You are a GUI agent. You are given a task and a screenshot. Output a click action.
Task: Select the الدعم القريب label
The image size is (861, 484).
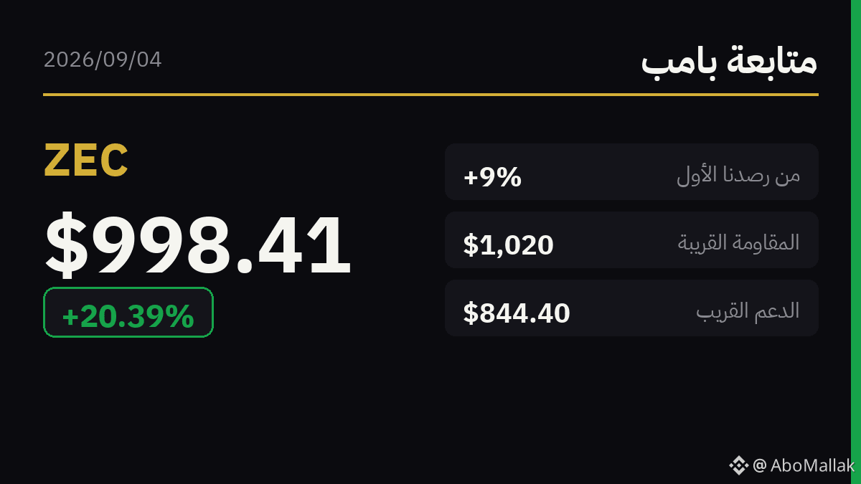[x=748, y=310]
